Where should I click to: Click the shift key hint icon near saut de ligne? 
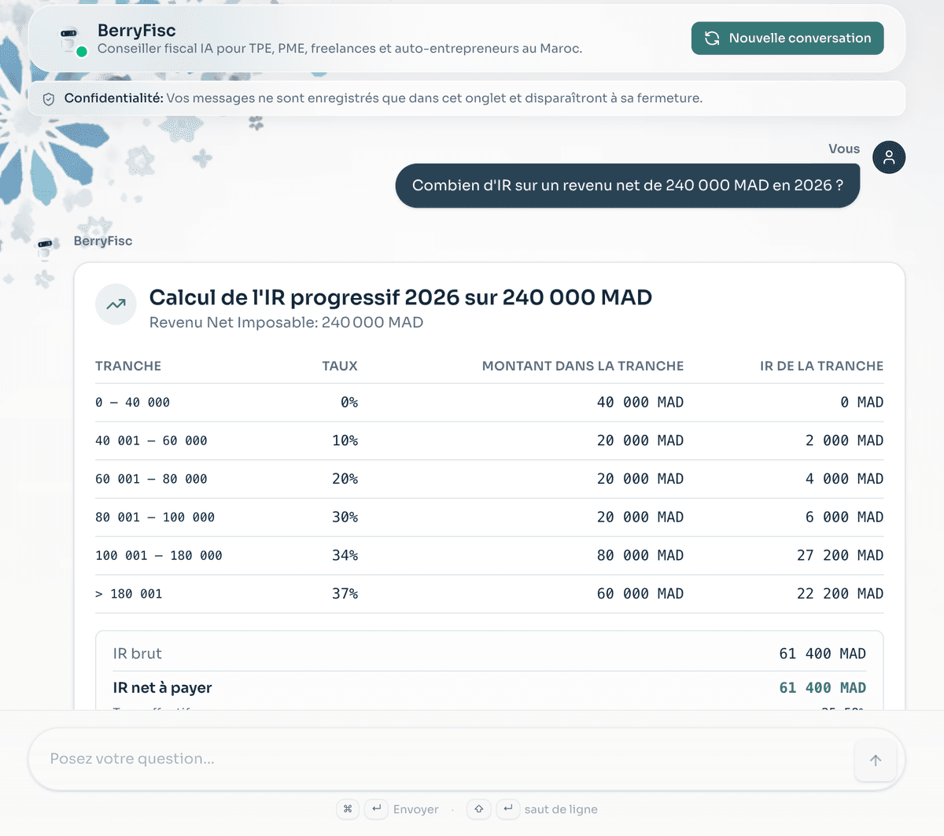coord(478,809)
